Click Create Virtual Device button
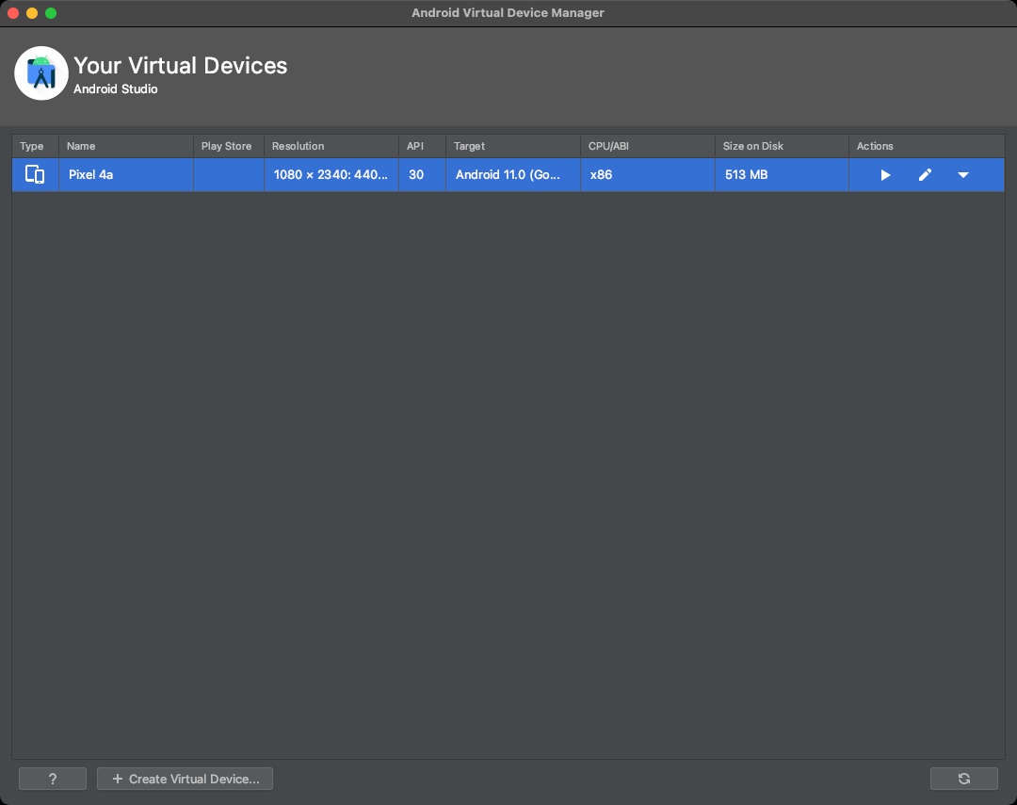This screenshot has height=805, width=1017. [x=185, y=779]
